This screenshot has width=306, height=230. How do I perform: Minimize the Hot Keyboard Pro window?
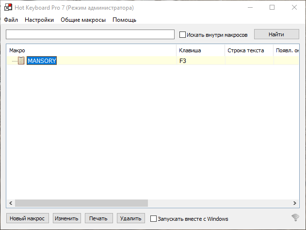point(250,7)
